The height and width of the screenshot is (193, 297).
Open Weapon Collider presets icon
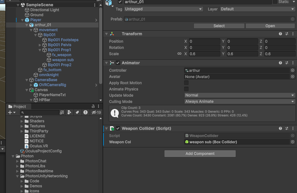287,128
